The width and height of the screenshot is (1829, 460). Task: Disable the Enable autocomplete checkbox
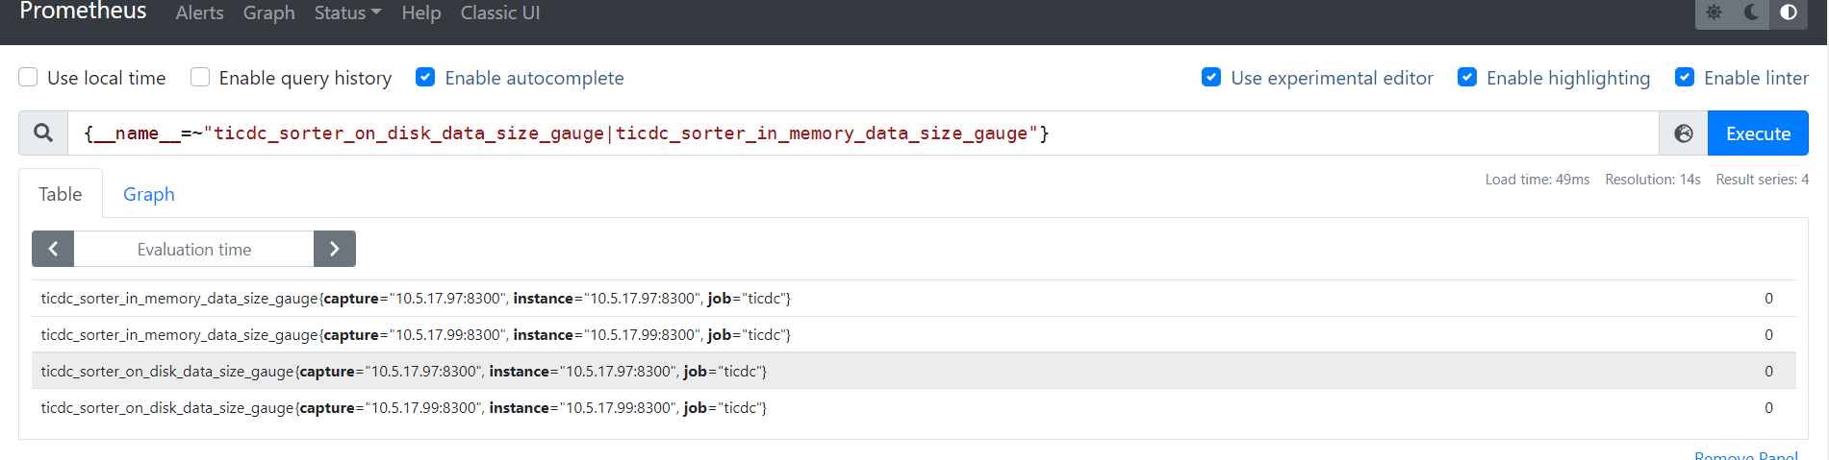tap(425, 78)
